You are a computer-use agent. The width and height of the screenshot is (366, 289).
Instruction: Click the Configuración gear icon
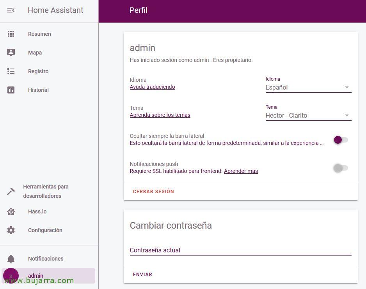(x=11, y=230)
